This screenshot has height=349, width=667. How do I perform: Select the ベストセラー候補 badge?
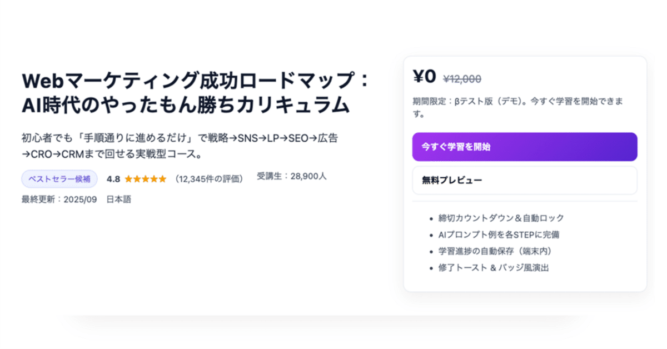[59, 178]
